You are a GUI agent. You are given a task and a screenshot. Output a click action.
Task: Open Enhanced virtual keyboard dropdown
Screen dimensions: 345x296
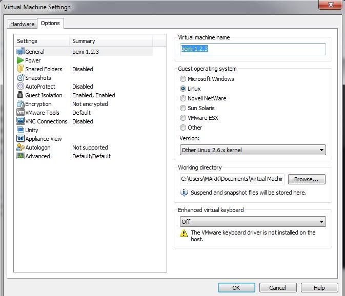(x=253, y=222)
